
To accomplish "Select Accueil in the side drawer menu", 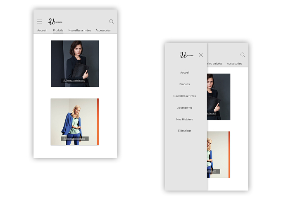I will pos(185,72).
